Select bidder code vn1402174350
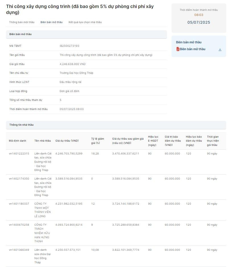Image resolution: width=231 pixels, height=267 pixels. point(19,179)
